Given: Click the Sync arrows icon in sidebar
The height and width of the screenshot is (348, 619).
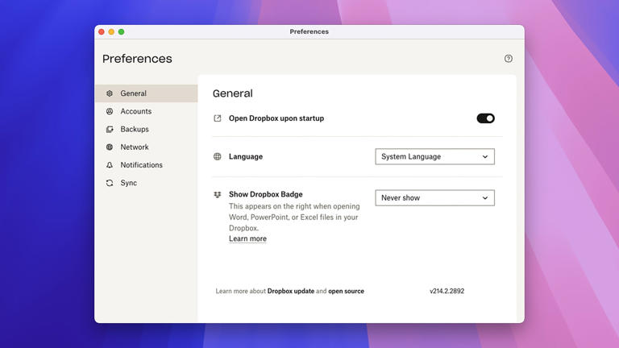Looking at the screenshot, I should [x=110, y=183].
